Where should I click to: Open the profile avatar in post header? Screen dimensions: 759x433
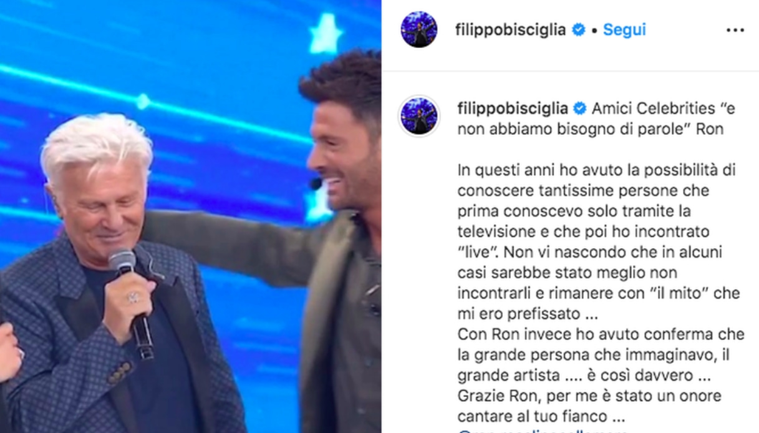pos(418,29)
